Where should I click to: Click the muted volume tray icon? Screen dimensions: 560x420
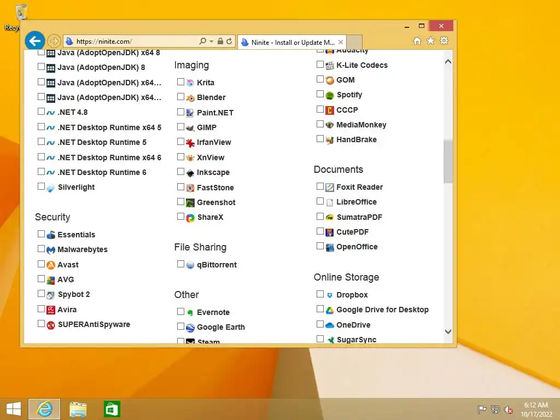pyautogui.click(x=509, y=409)
